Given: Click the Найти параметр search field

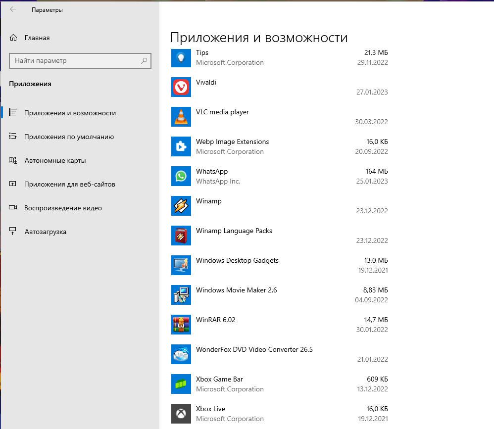Looking at the screenshot, I should point(80,61).
